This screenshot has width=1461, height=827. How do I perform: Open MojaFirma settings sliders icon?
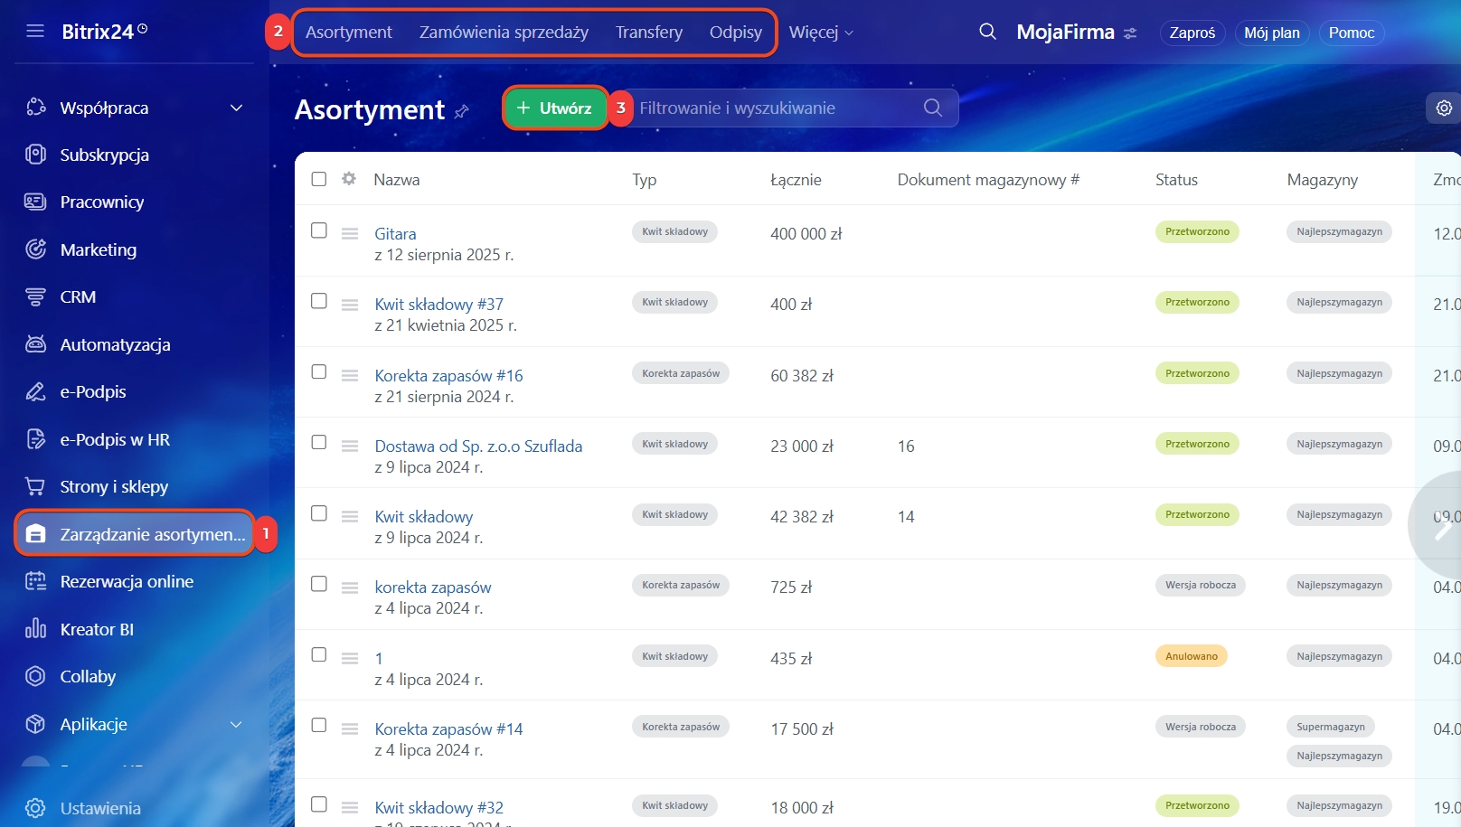coord(1130,33)
